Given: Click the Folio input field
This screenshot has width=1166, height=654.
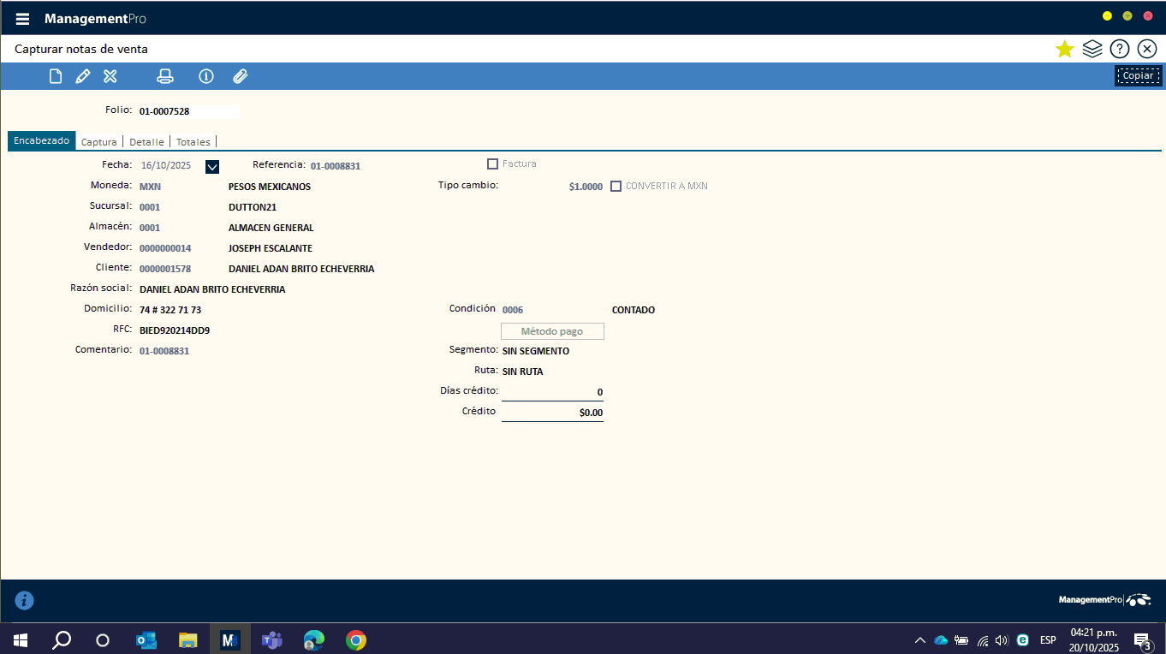Looking at the screenshot, I should (x=188, y=111).
